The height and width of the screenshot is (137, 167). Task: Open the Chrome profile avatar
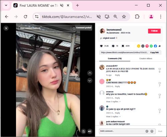click(151, 17)
